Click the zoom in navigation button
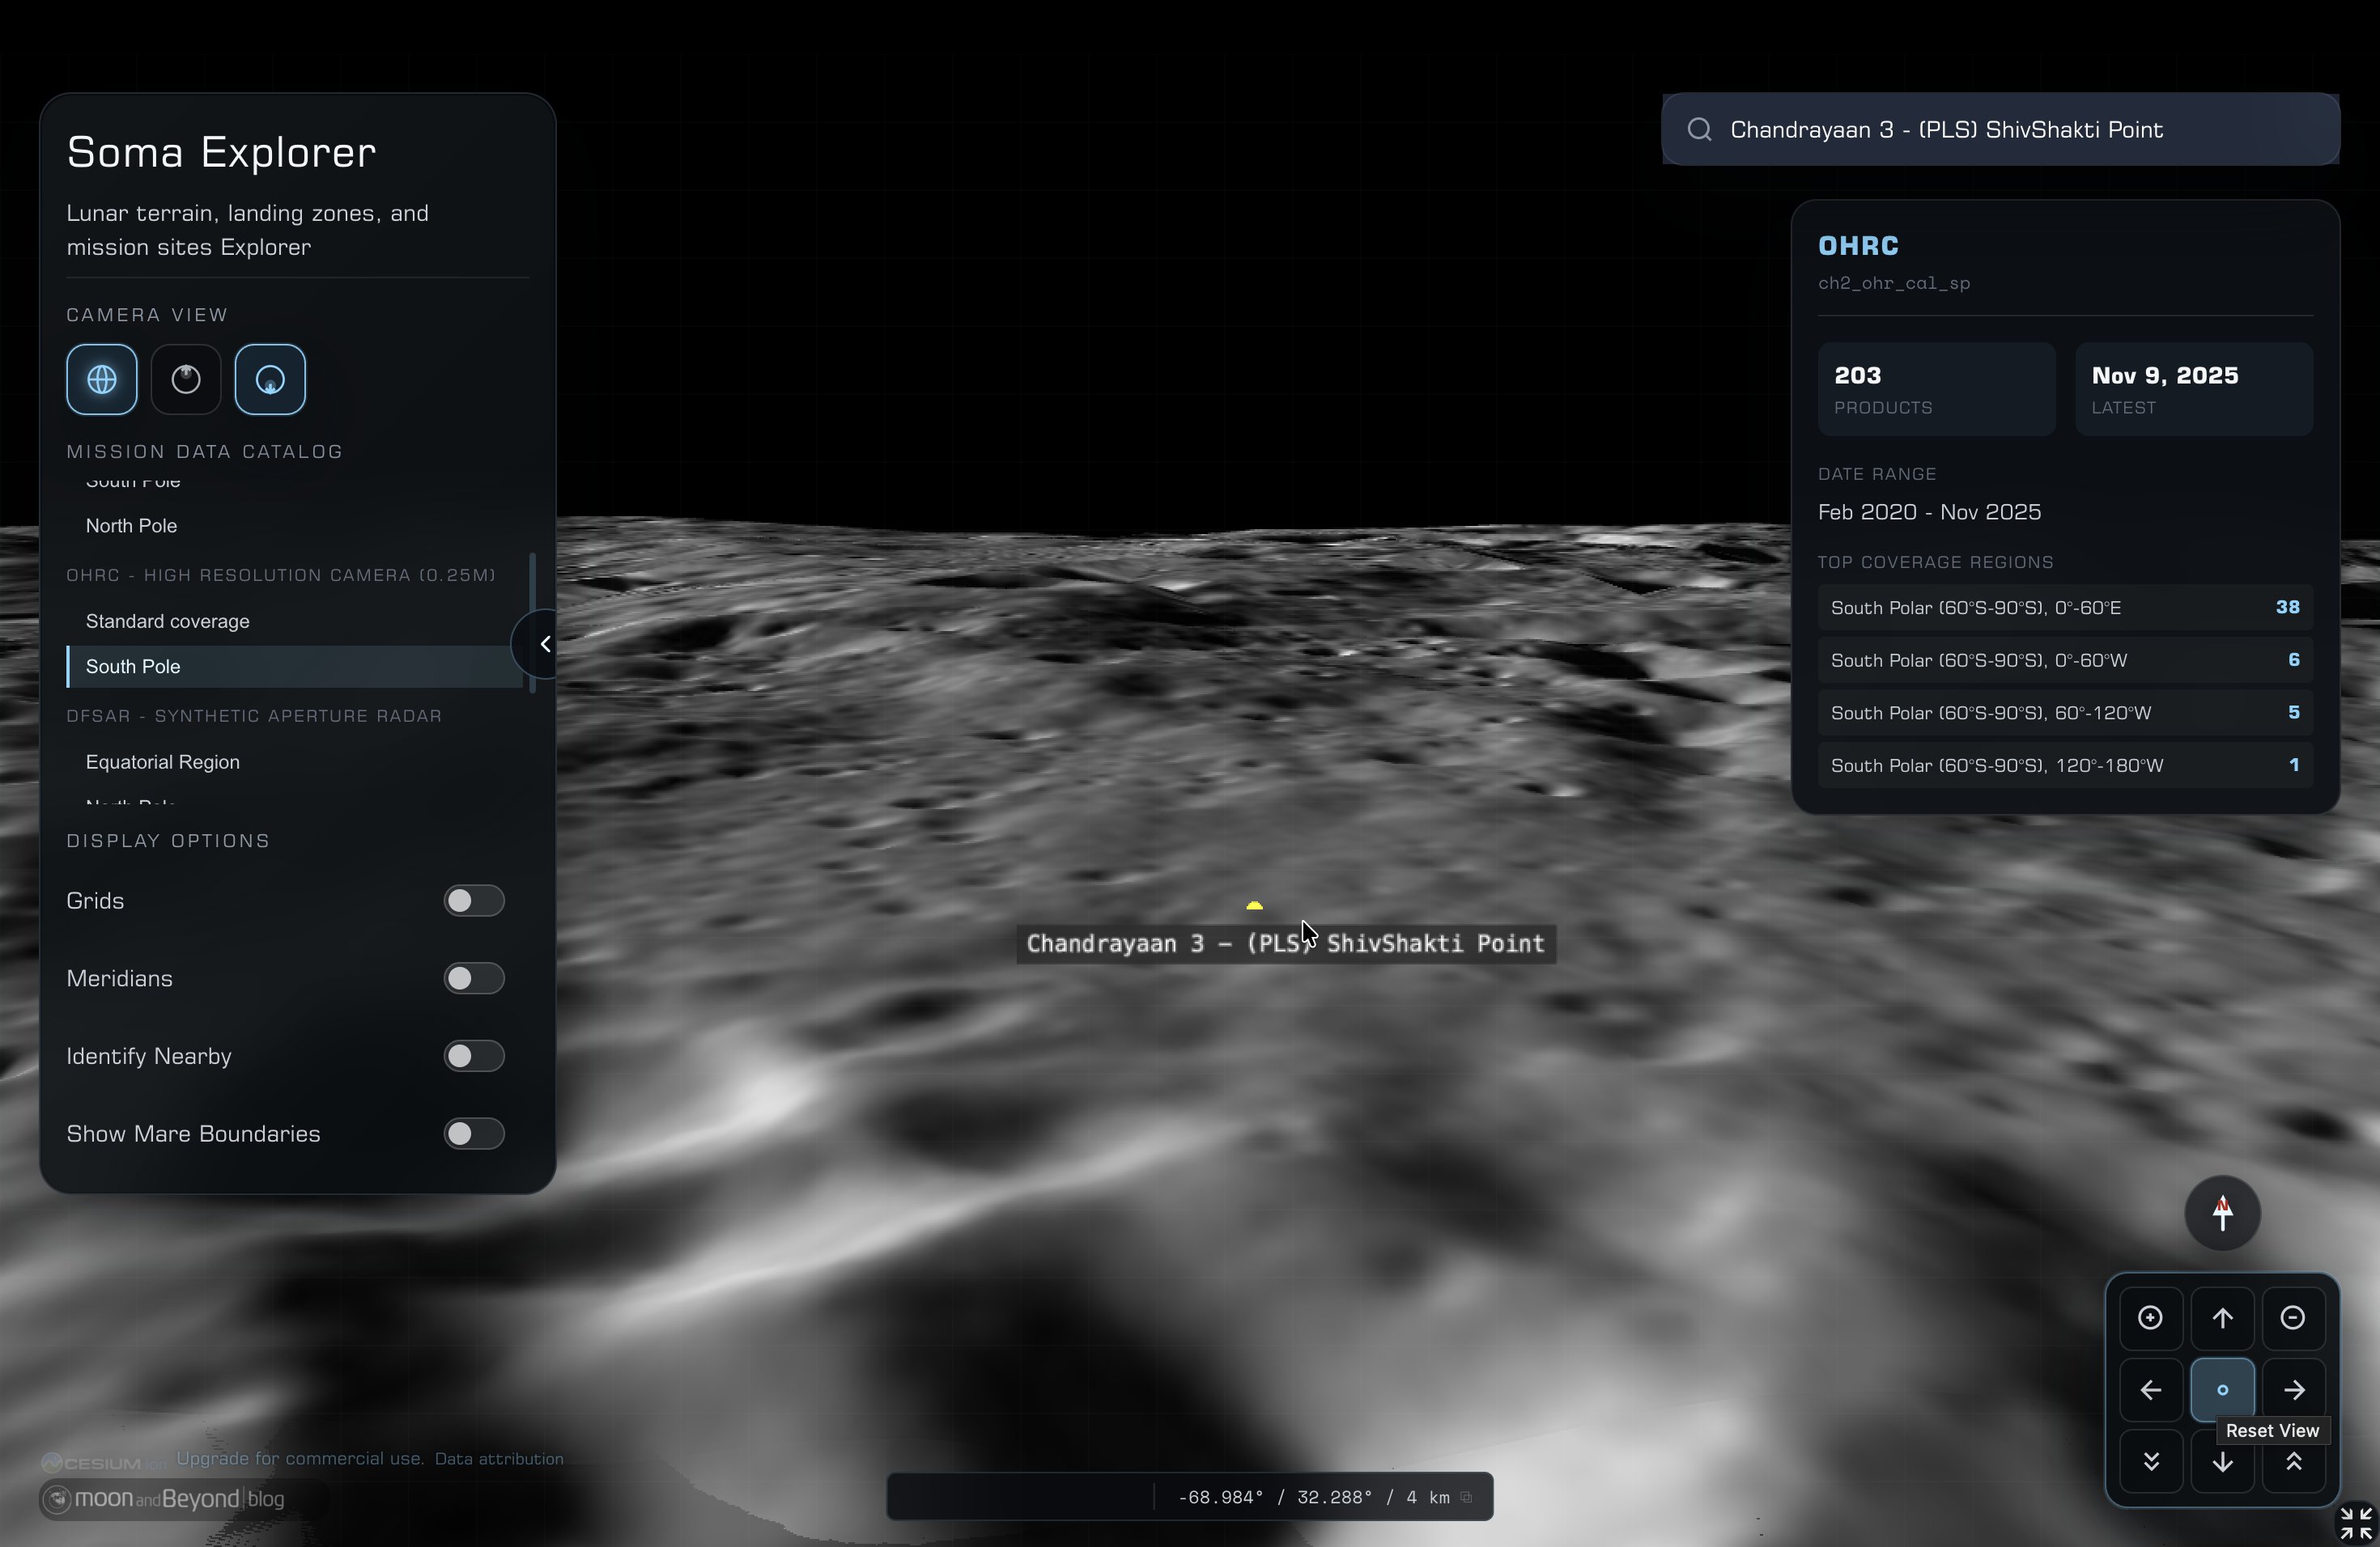This screenshot has width=2380, height=1547. pos(2150,1318)
